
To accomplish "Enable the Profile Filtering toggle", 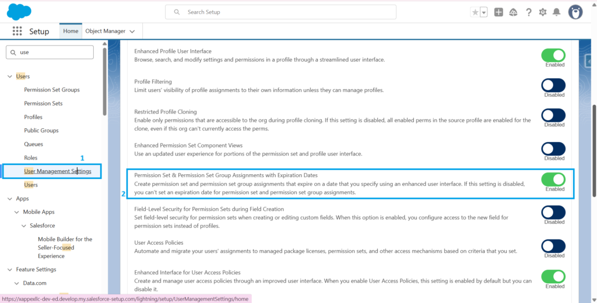I will pyautogui.click(x=553, y=85).
